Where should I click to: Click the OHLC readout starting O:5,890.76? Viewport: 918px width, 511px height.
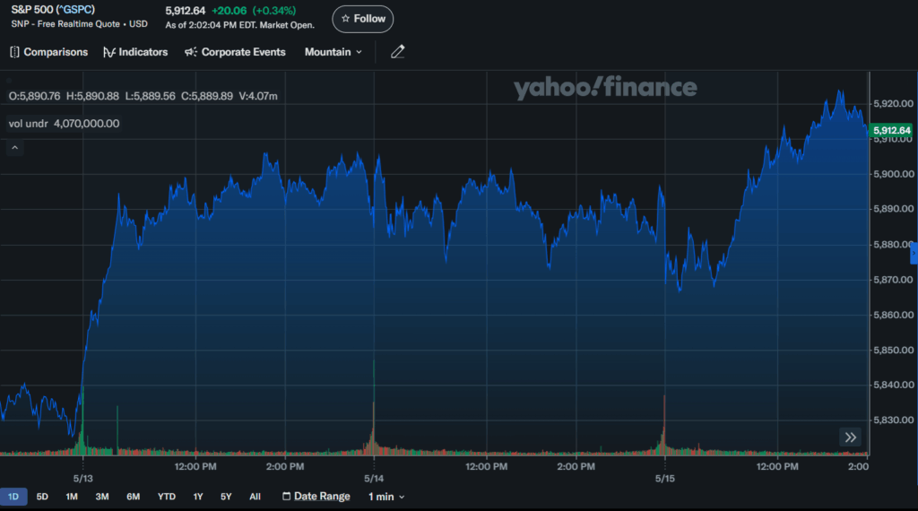143,96
